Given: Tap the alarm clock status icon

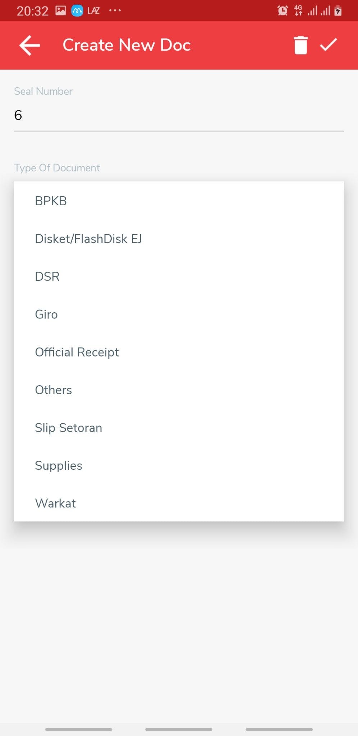Looking at the screenshot, I should [x=283, y=11].
